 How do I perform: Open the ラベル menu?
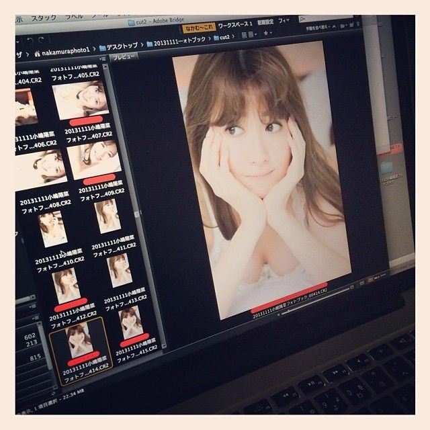click(73, 17)
